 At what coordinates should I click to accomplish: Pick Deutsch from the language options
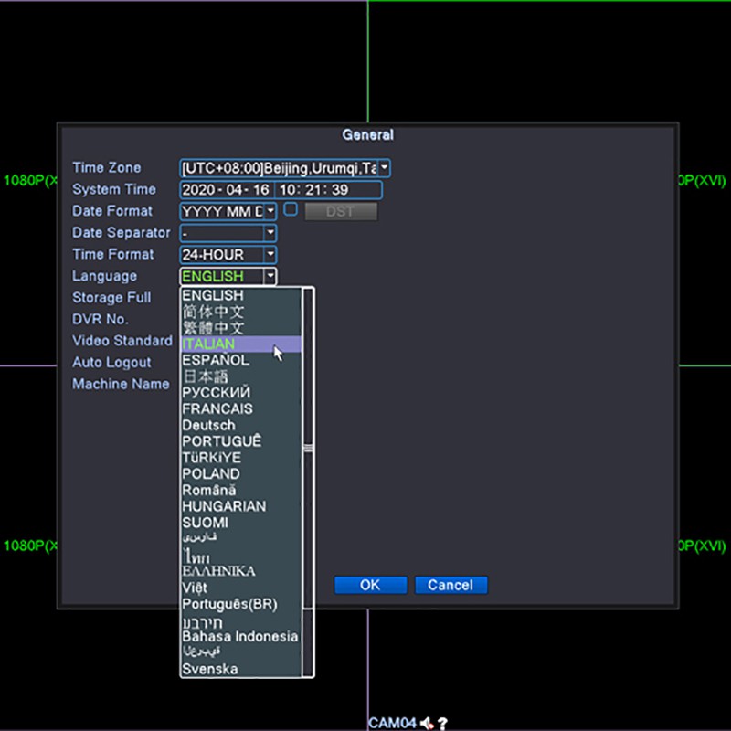pos(240,426)
